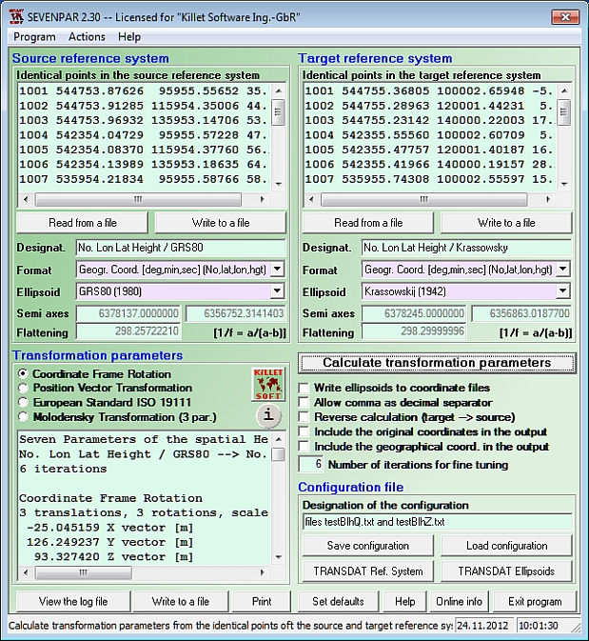Click View the log file button
Screen dimensions: 589x641
pyautogui.click(x=73, y=601)
